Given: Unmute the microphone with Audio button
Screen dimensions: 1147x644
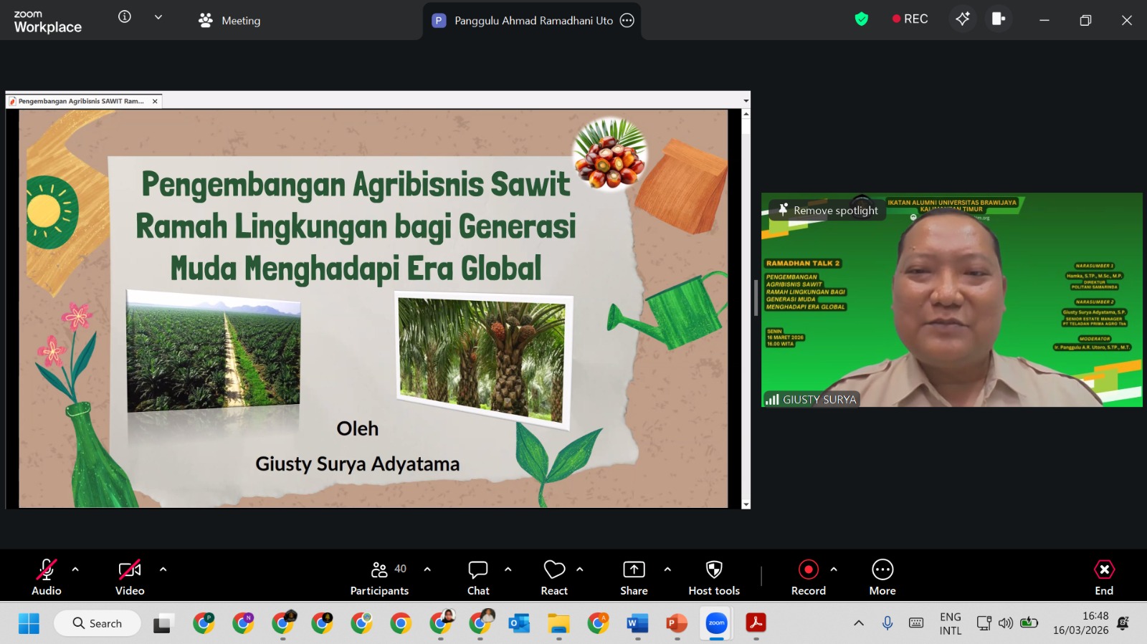Looking at the screenshot, I should [x=47, y=577].
